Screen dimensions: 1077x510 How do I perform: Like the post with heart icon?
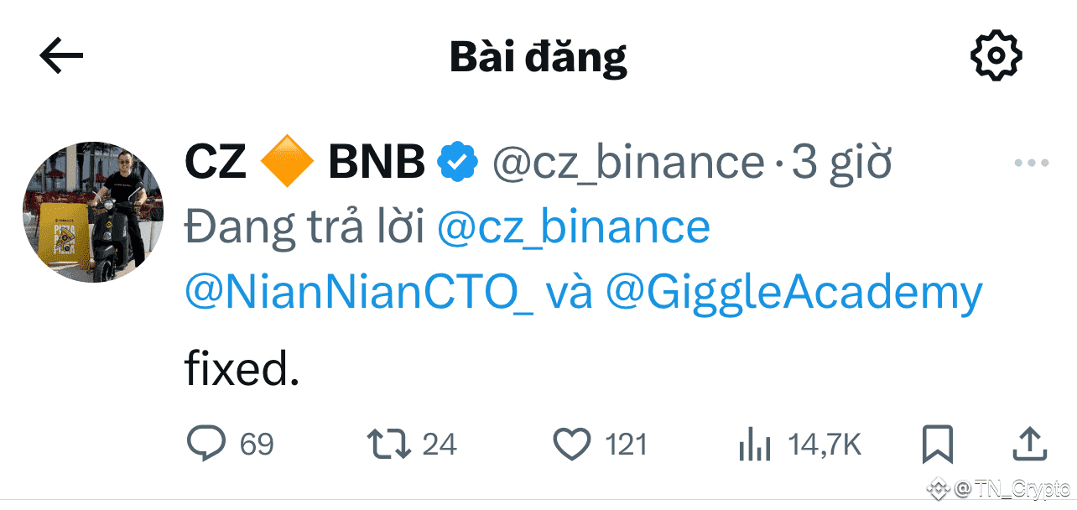pos(573,444)
